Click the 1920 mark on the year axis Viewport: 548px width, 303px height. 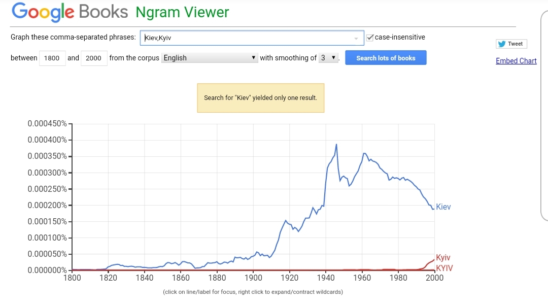coord(290,278)
